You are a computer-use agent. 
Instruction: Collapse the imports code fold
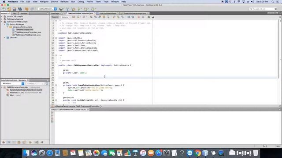pos(56,38)
